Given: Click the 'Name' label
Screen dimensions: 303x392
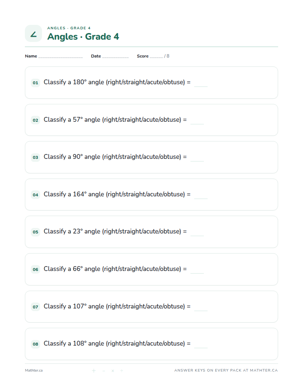Looking at the screenshot, I should click(x=31, y=56).
